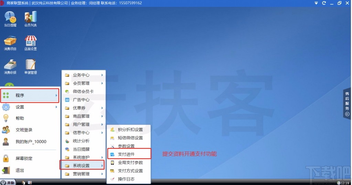Select 全局支付参数 menu entry
This screenshot has height=185, width=352.
128,163
